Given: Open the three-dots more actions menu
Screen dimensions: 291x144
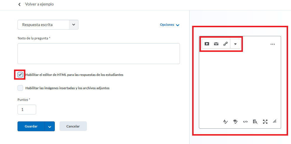Looking at the screenshot, I should 273,44.
